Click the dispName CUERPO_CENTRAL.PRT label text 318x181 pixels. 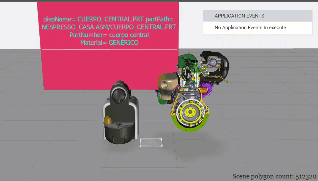point(93,19)
